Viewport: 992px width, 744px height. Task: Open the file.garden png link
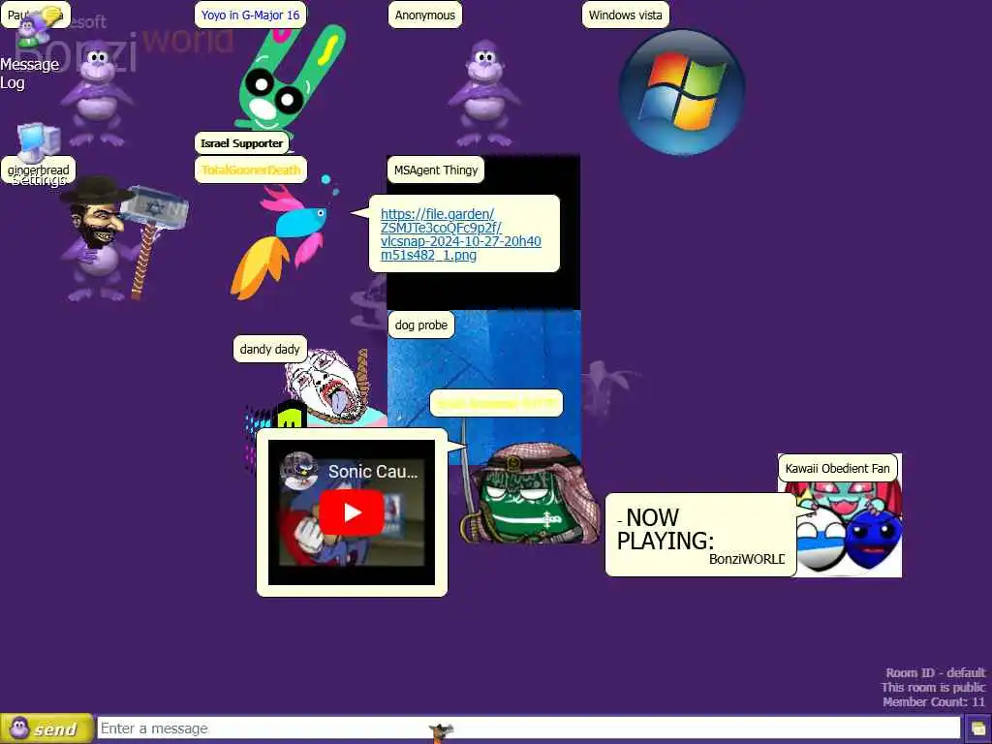pos(460,234)
